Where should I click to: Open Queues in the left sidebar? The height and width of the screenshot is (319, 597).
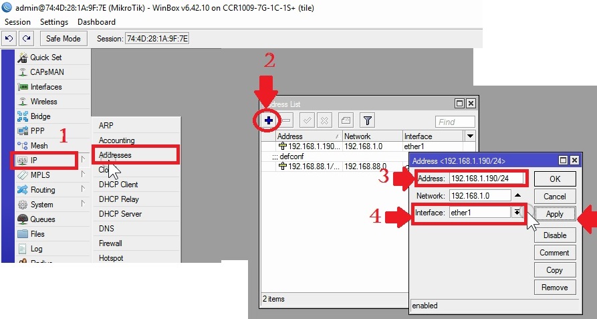42,219
